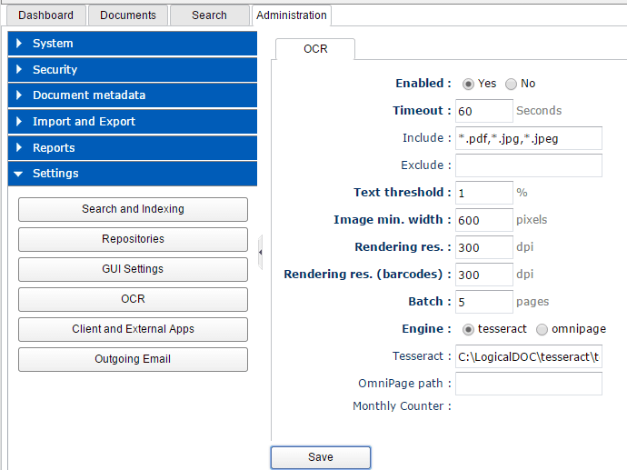Select the OCR panel tab

315,49
